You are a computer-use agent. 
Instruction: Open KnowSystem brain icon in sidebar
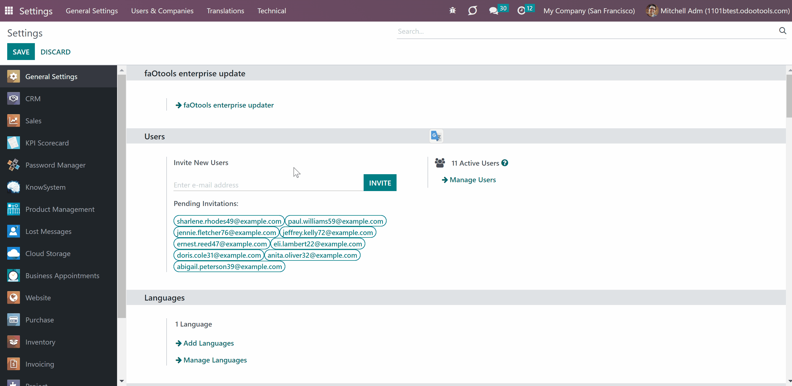tap(14, 187)
